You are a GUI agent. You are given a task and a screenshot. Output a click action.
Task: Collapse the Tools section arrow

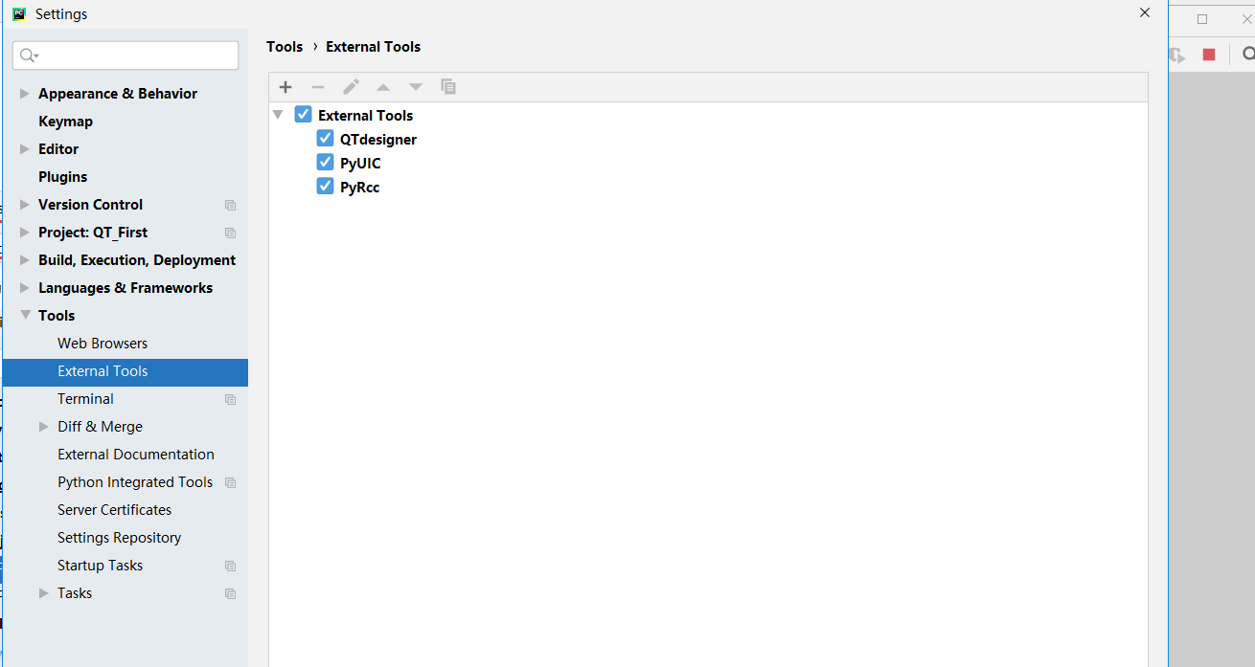25,315
